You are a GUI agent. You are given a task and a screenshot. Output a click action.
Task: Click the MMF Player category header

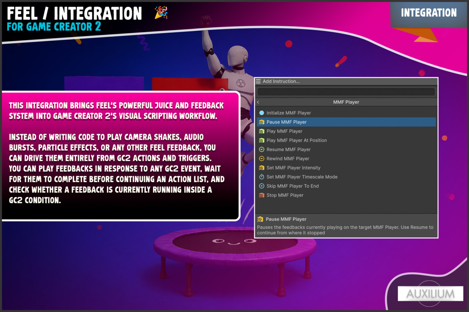point(346,102)
